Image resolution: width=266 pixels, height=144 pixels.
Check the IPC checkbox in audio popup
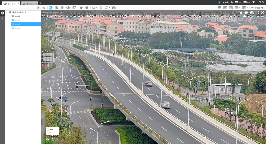[48, 133]
